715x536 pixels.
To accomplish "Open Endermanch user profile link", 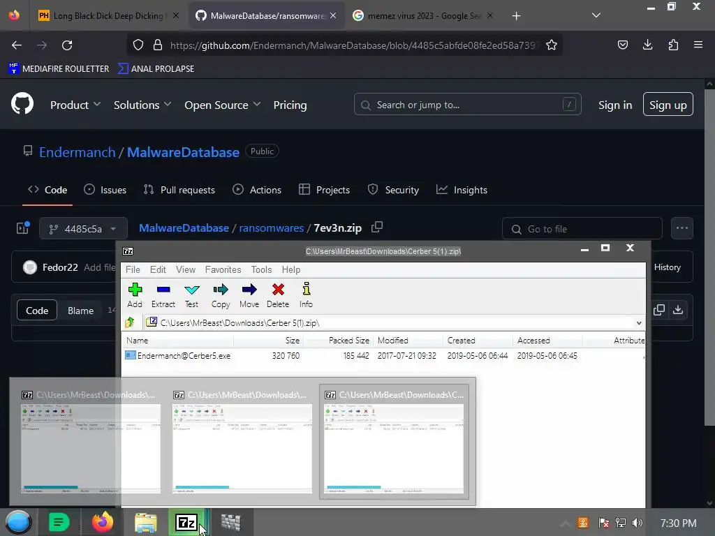I will (77, 151).
